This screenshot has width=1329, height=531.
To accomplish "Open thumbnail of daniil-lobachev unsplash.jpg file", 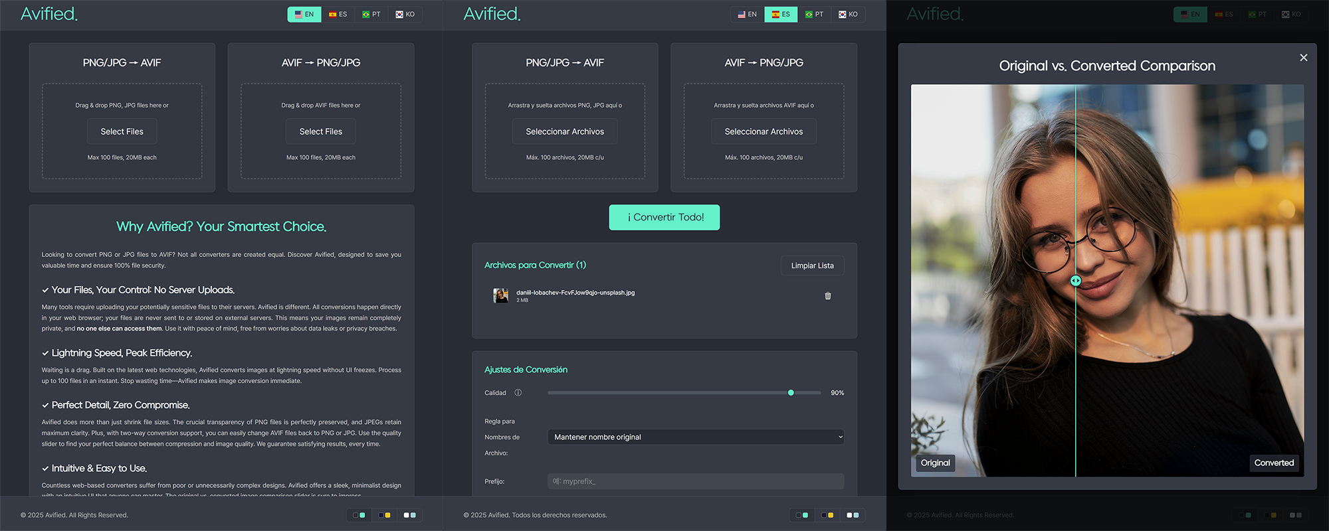I will (x=500, y=295).
